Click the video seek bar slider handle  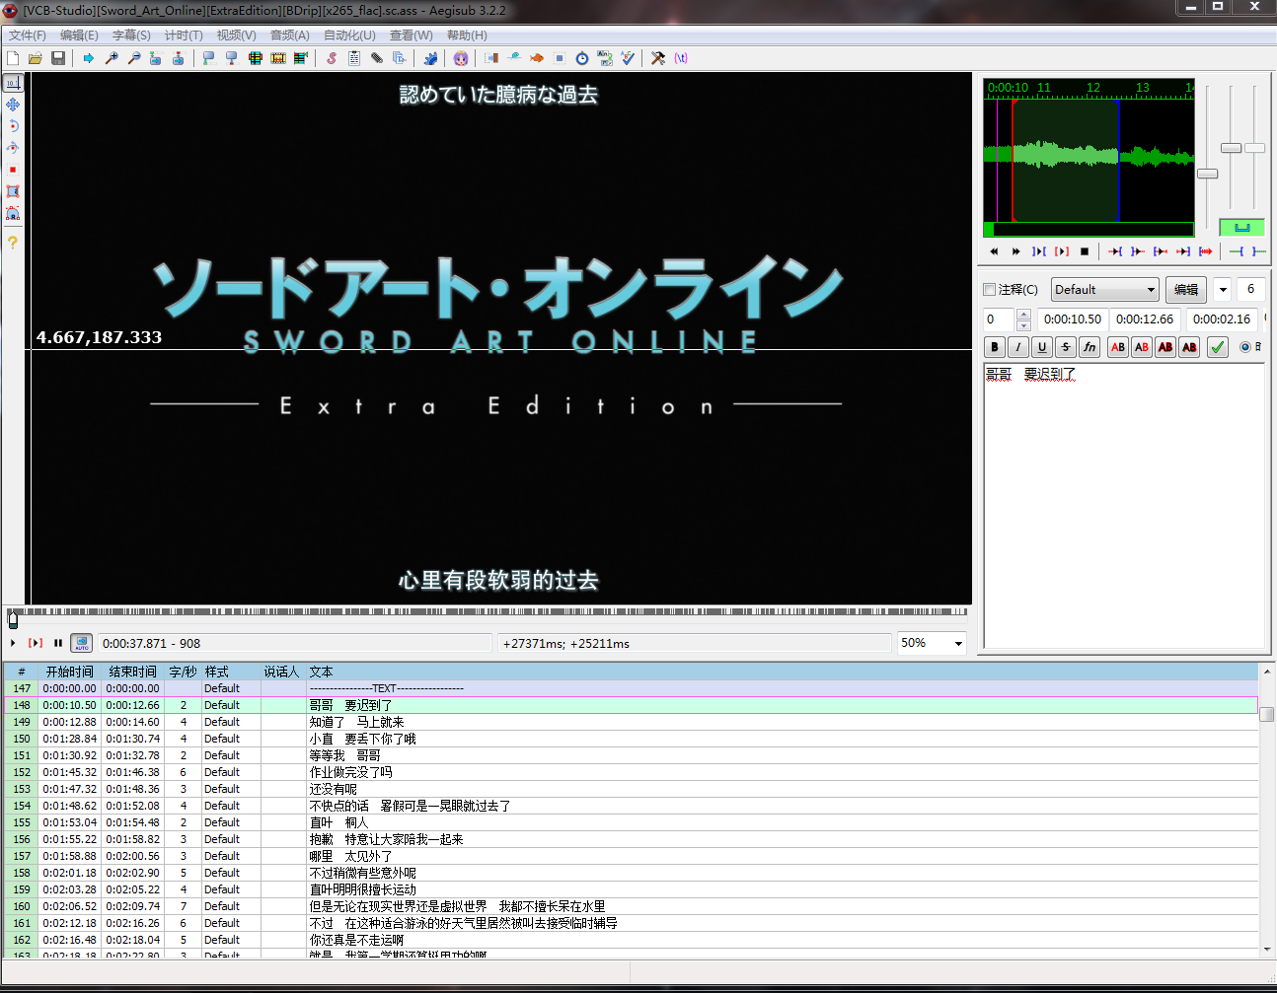point(13,619)
